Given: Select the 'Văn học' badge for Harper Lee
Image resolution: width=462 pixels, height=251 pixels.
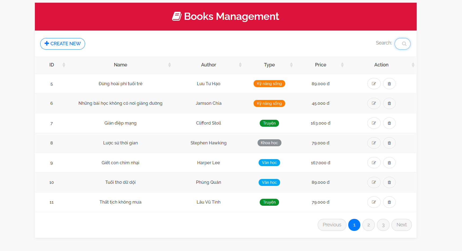Looking at the screenshot, I should click(x=269, y=163).
